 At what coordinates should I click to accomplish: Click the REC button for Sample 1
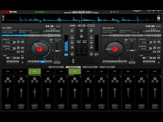(x=8, y=105)
